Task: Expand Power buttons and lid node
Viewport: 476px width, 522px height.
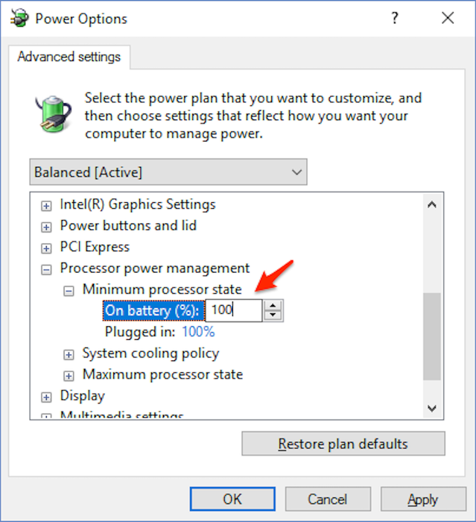Action: pyautogui.click(x=46, y=226)
